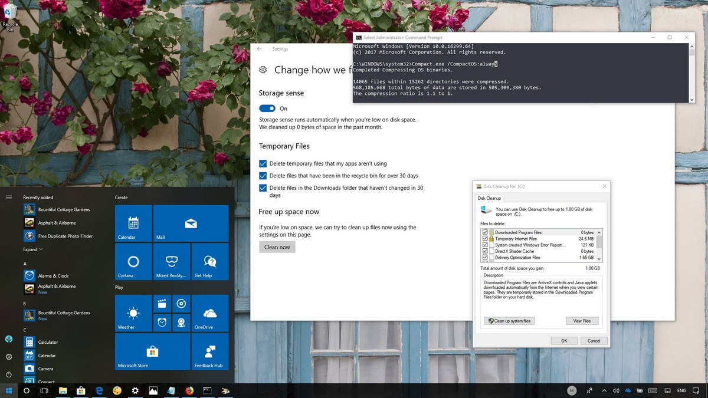
Task: Uncheck Delete unchanged Downloads folder files option
Action: 263,188
